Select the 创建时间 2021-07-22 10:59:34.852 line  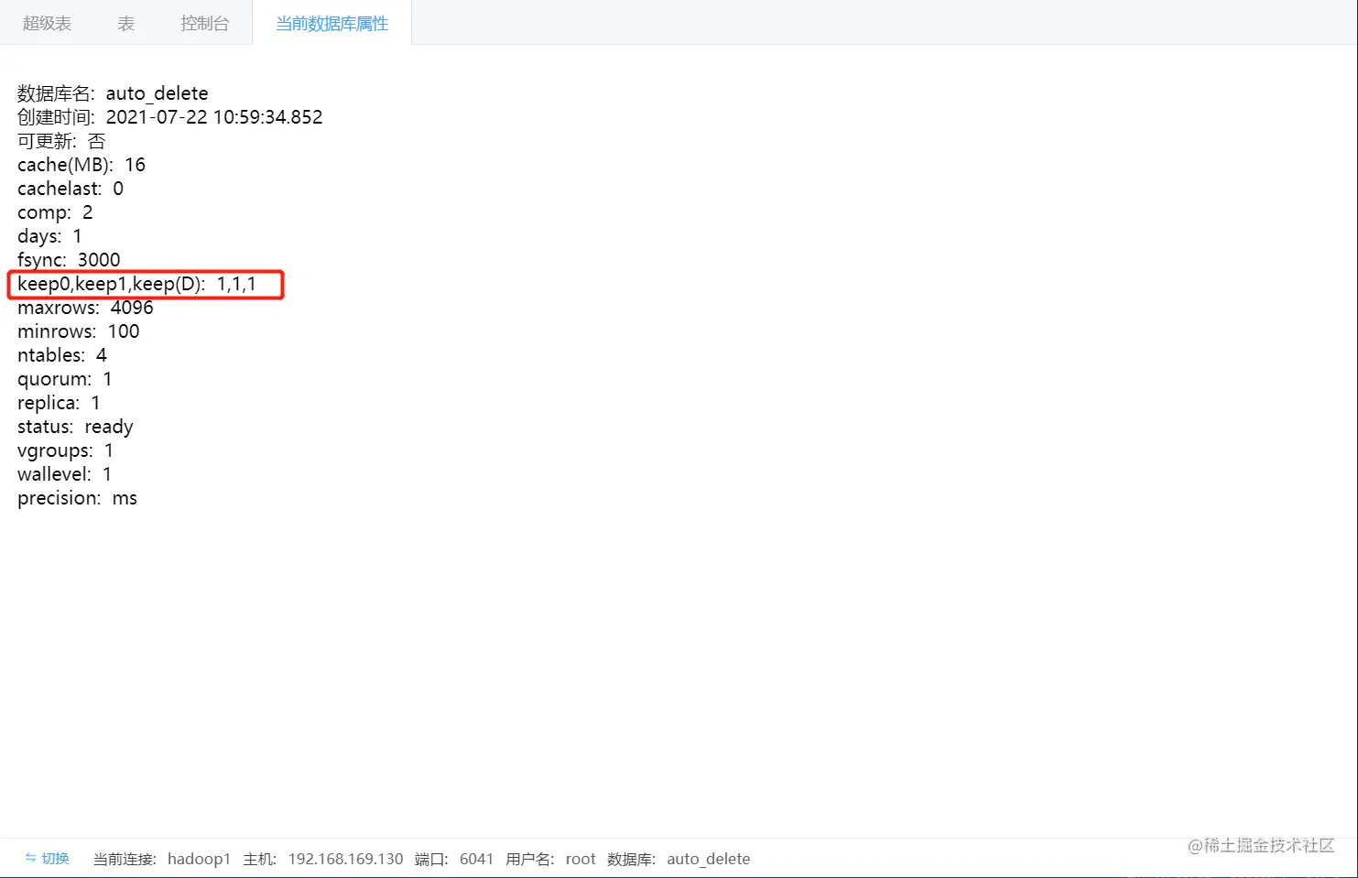[x=170, y=117]
